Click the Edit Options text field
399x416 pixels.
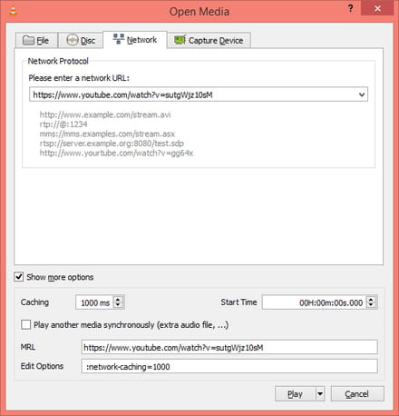click(x=229, y=367)
